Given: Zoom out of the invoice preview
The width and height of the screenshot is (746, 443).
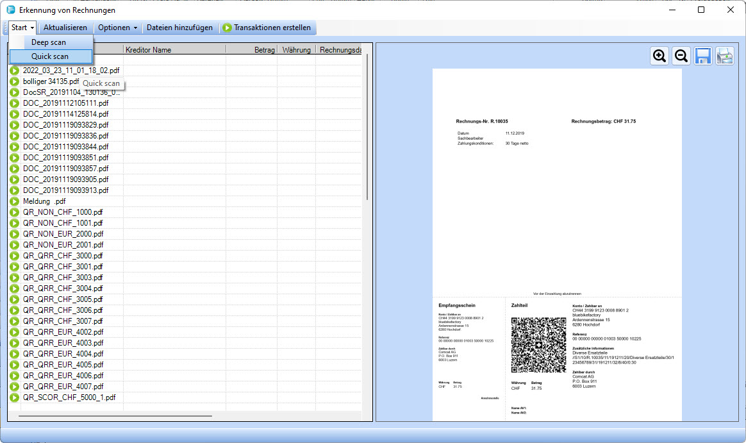Looking at the screenshot, I should (x=681, y=56).
